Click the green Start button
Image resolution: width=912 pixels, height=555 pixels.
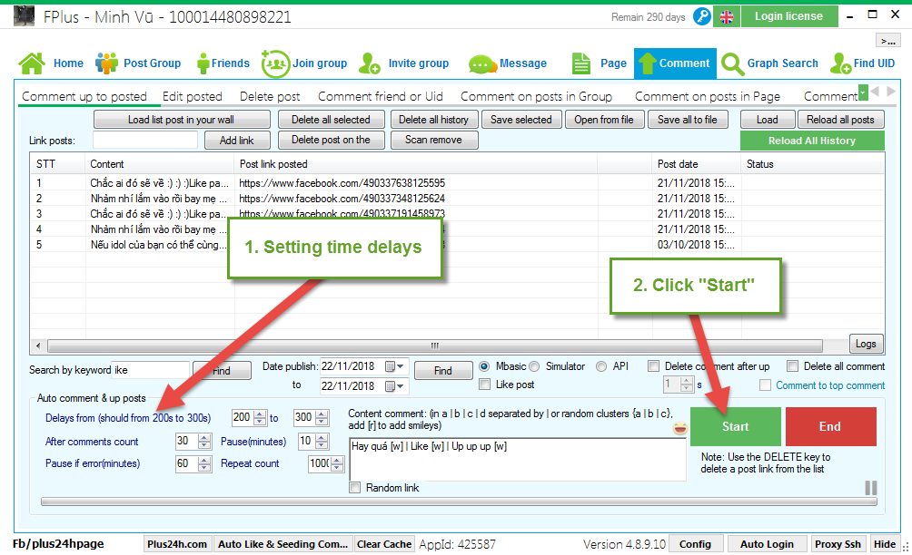tap(736, 427)
